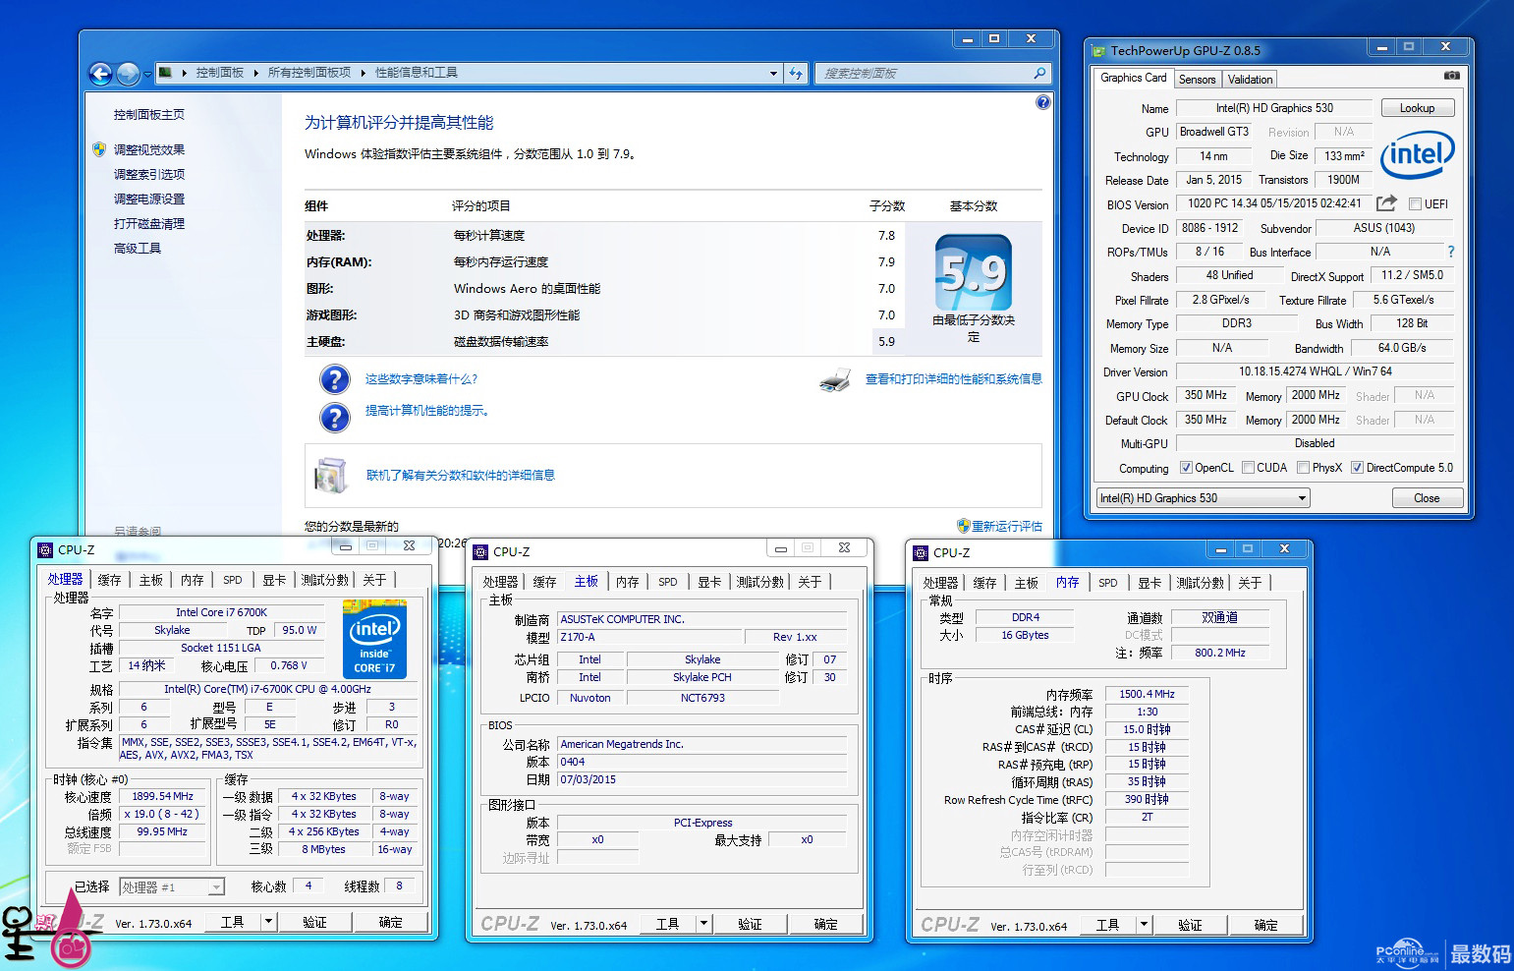Expand breadcrumb arrow after 所有控制面板项
This screenshot has height=971, width=1514.
click(364, 73)
